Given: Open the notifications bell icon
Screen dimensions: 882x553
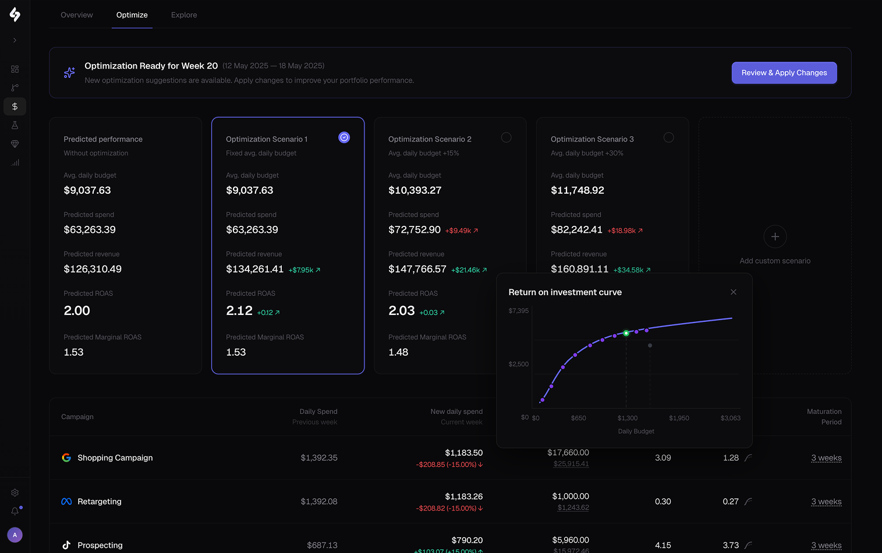Looking at the screenshot, I should [x=15, y=511].
